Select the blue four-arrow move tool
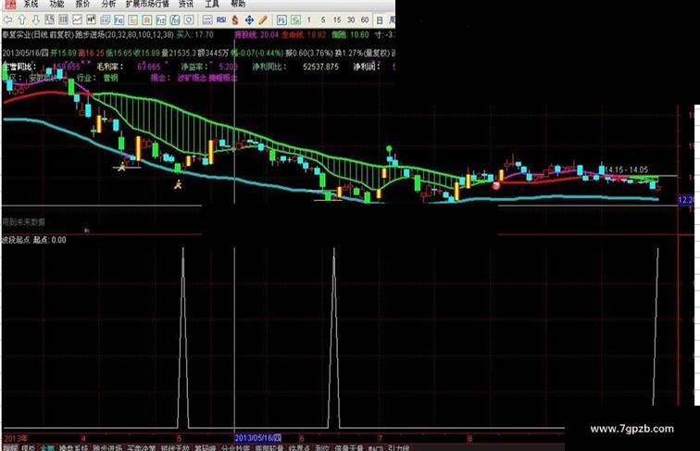Image resolution: width=700 pixels, height=451 pixels. tap(249, 19)
